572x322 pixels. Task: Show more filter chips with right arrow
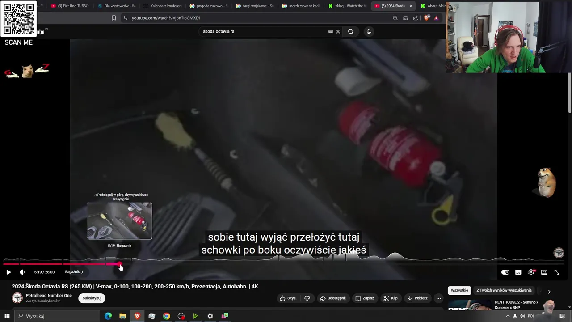(x=549, y=292)
